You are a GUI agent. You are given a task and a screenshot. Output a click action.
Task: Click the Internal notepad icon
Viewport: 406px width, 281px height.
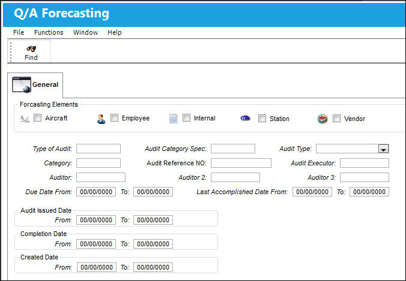click(174, 119)
